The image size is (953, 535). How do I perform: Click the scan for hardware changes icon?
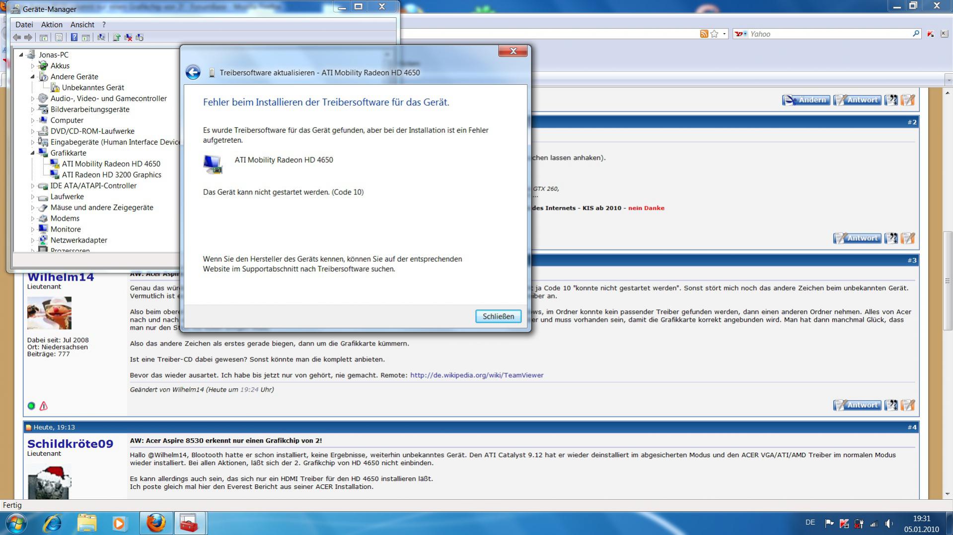101,37
